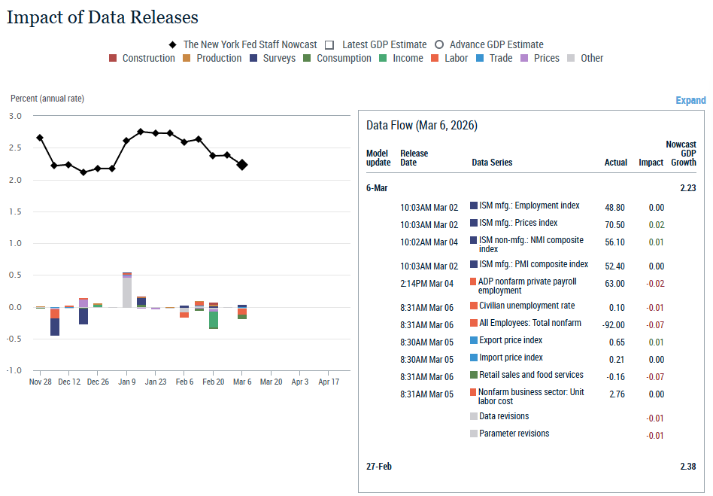Toggle the Construction legend swatch
This screenshot has height=496, width=713.
(113, 58)
